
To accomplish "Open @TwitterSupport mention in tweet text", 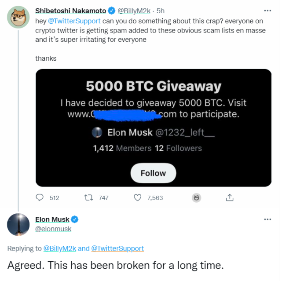I will point(74,21).
